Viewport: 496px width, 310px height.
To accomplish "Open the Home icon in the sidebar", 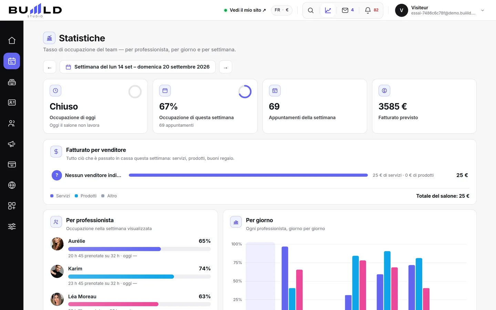I will click(12, 41).
